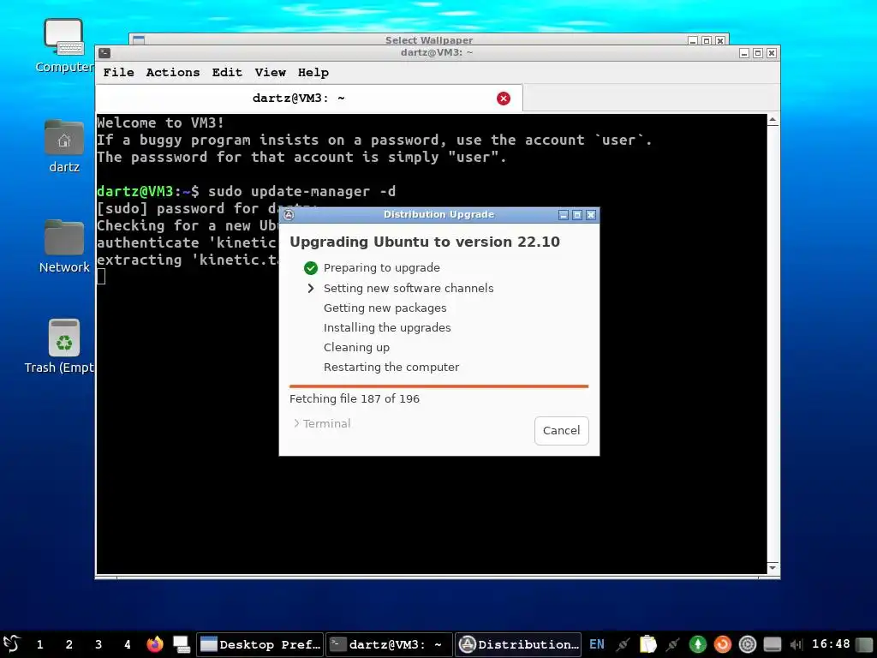Click 'Getting new packages' step text
Screen dimensions: 877x658
coord(385,308)
